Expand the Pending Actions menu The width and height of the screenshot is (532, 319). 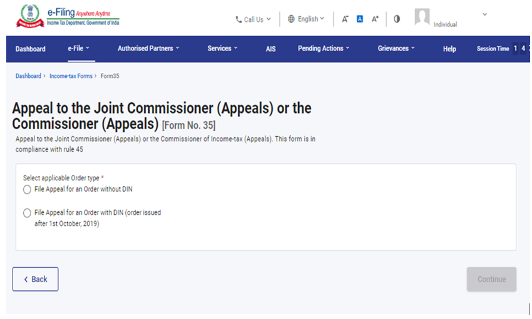pyautogui.click(x=324, y=49)
